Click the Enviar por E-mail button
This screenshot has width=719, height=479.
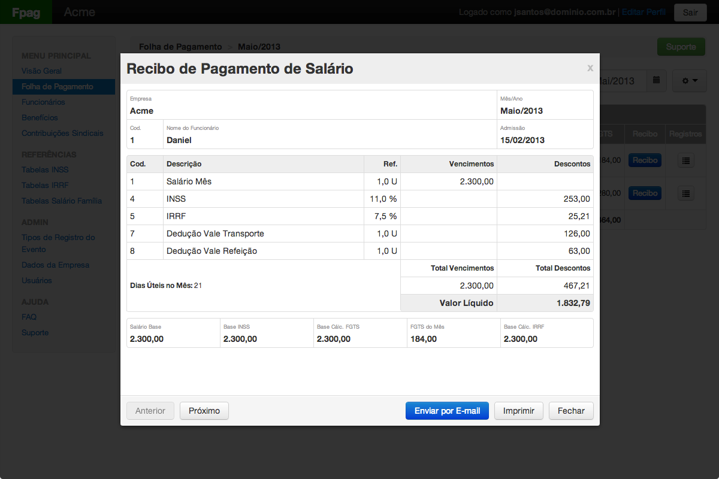click(447, 411)
